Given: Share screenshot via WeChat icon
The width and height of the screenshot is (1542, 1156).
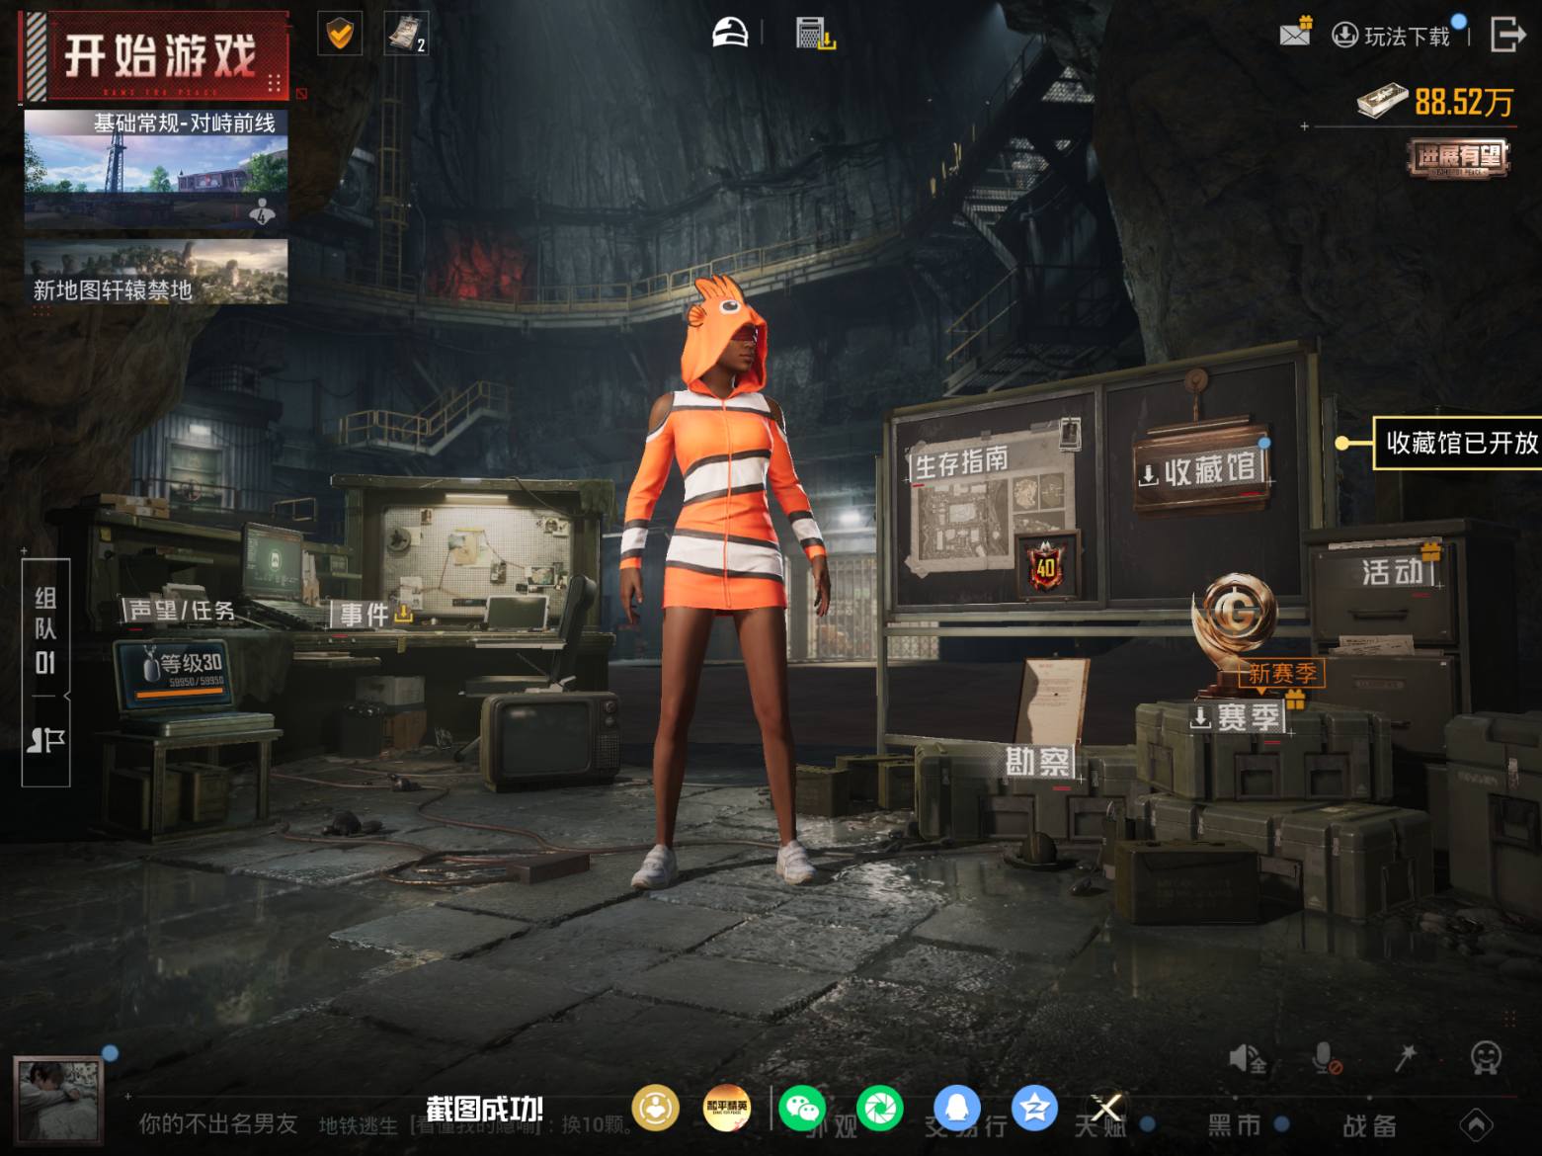Looking at the screenshot, I should coord(802,1108).
